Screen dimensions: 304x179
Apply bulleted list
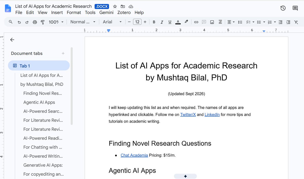(259, 22)
